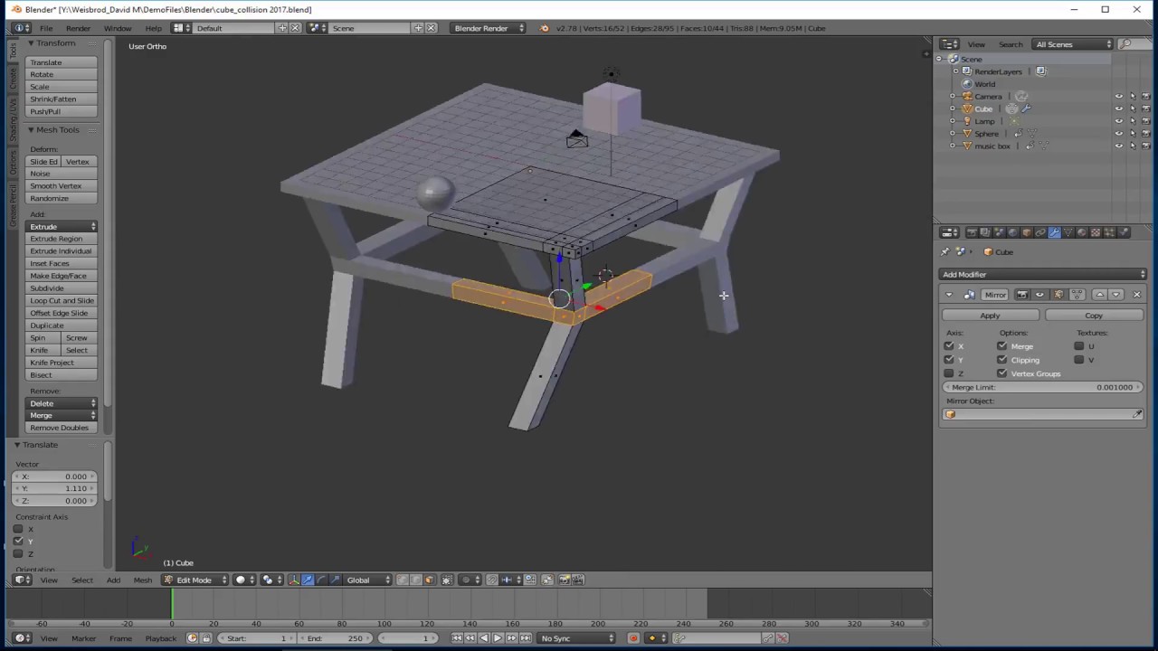Screen dimensions: 1158x651
Task: Toggle Lamp selectability cursor icon
Action: click(x=1133, y=121)
